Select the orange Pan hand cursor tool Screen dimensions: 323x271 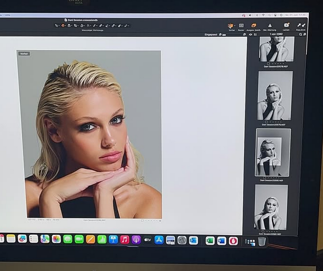63,25
